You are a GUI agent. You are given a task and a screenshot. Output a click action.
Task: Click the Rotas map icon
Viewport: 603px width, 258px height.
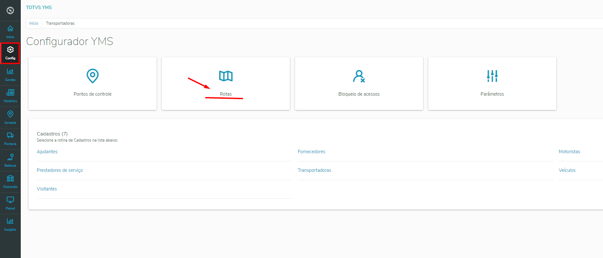pos(226,76)
